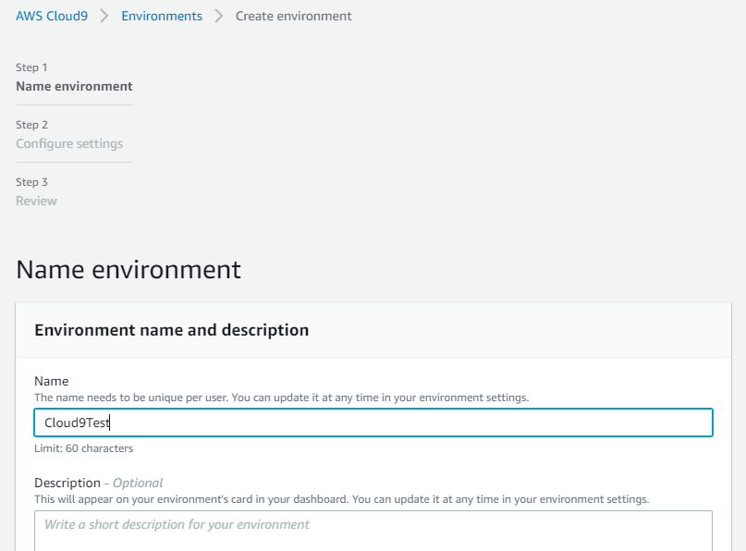746x551 pixels.
Task: Click Environment name and description panel header
Action: [171, 330]
